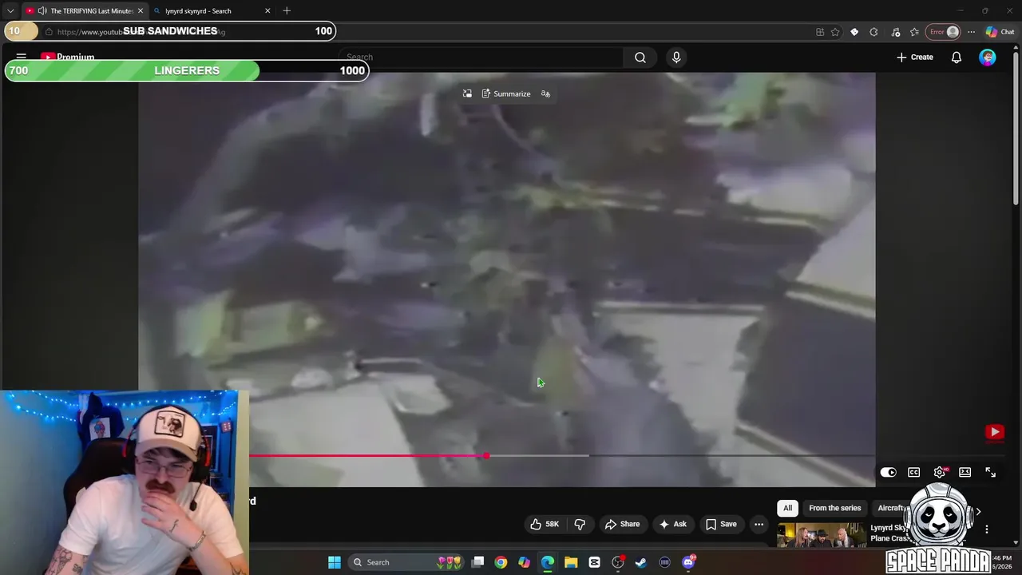This screenshot has width=1022, height=575.
Task: Like the video with 58K likes
Action: coord(544,524)
